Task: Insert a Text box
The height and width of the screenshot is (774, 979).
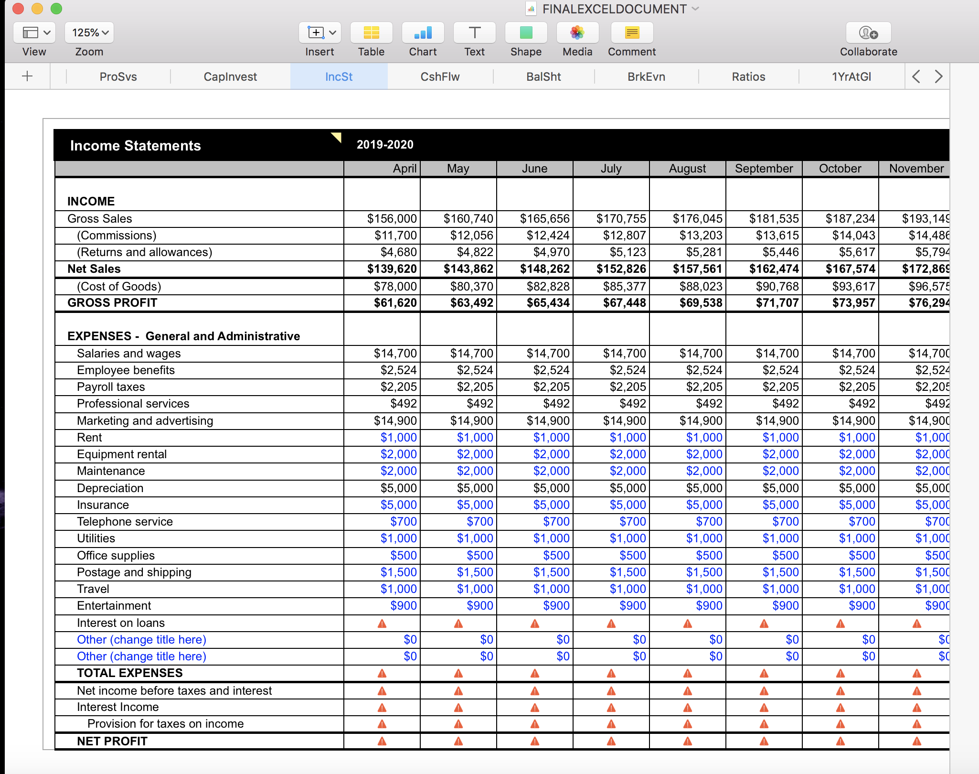Action: [474, 32]
